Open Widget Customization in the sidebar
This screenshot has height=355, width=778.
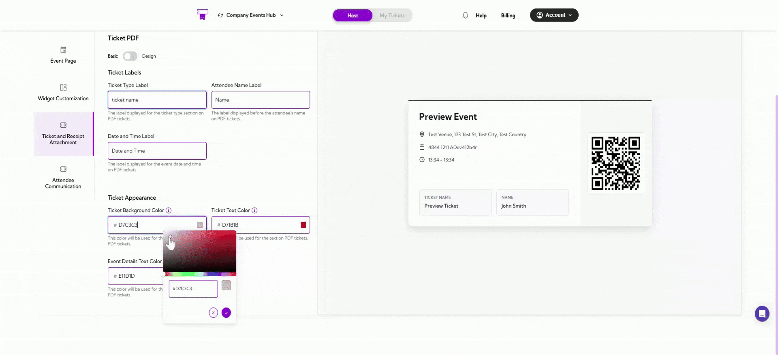(63, 93)
